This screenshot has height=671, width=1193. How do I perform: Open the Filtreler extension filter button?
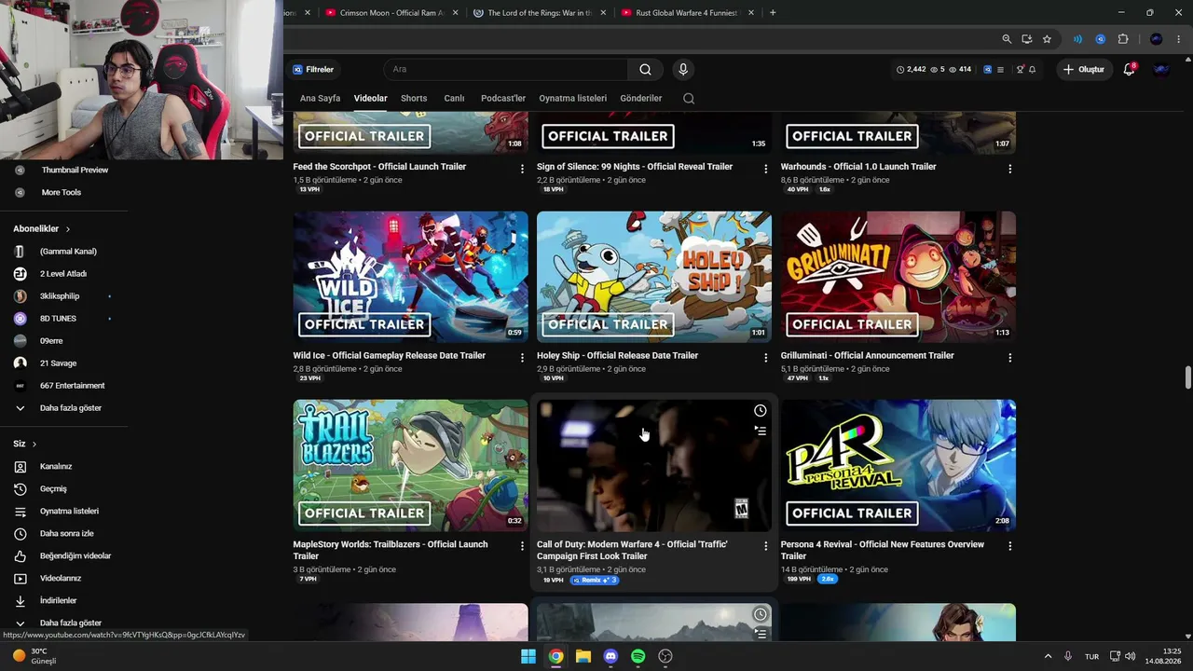pyautogui.click(x=313, y=69)
